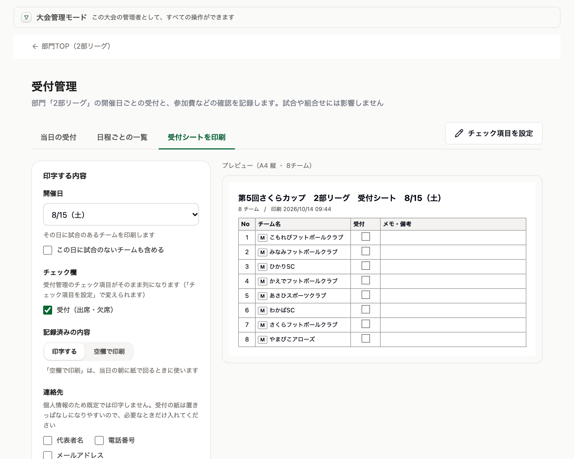Check the 電話番号 contact checkbox
This screenshot has height=459, width=574.
pos(99,441)
